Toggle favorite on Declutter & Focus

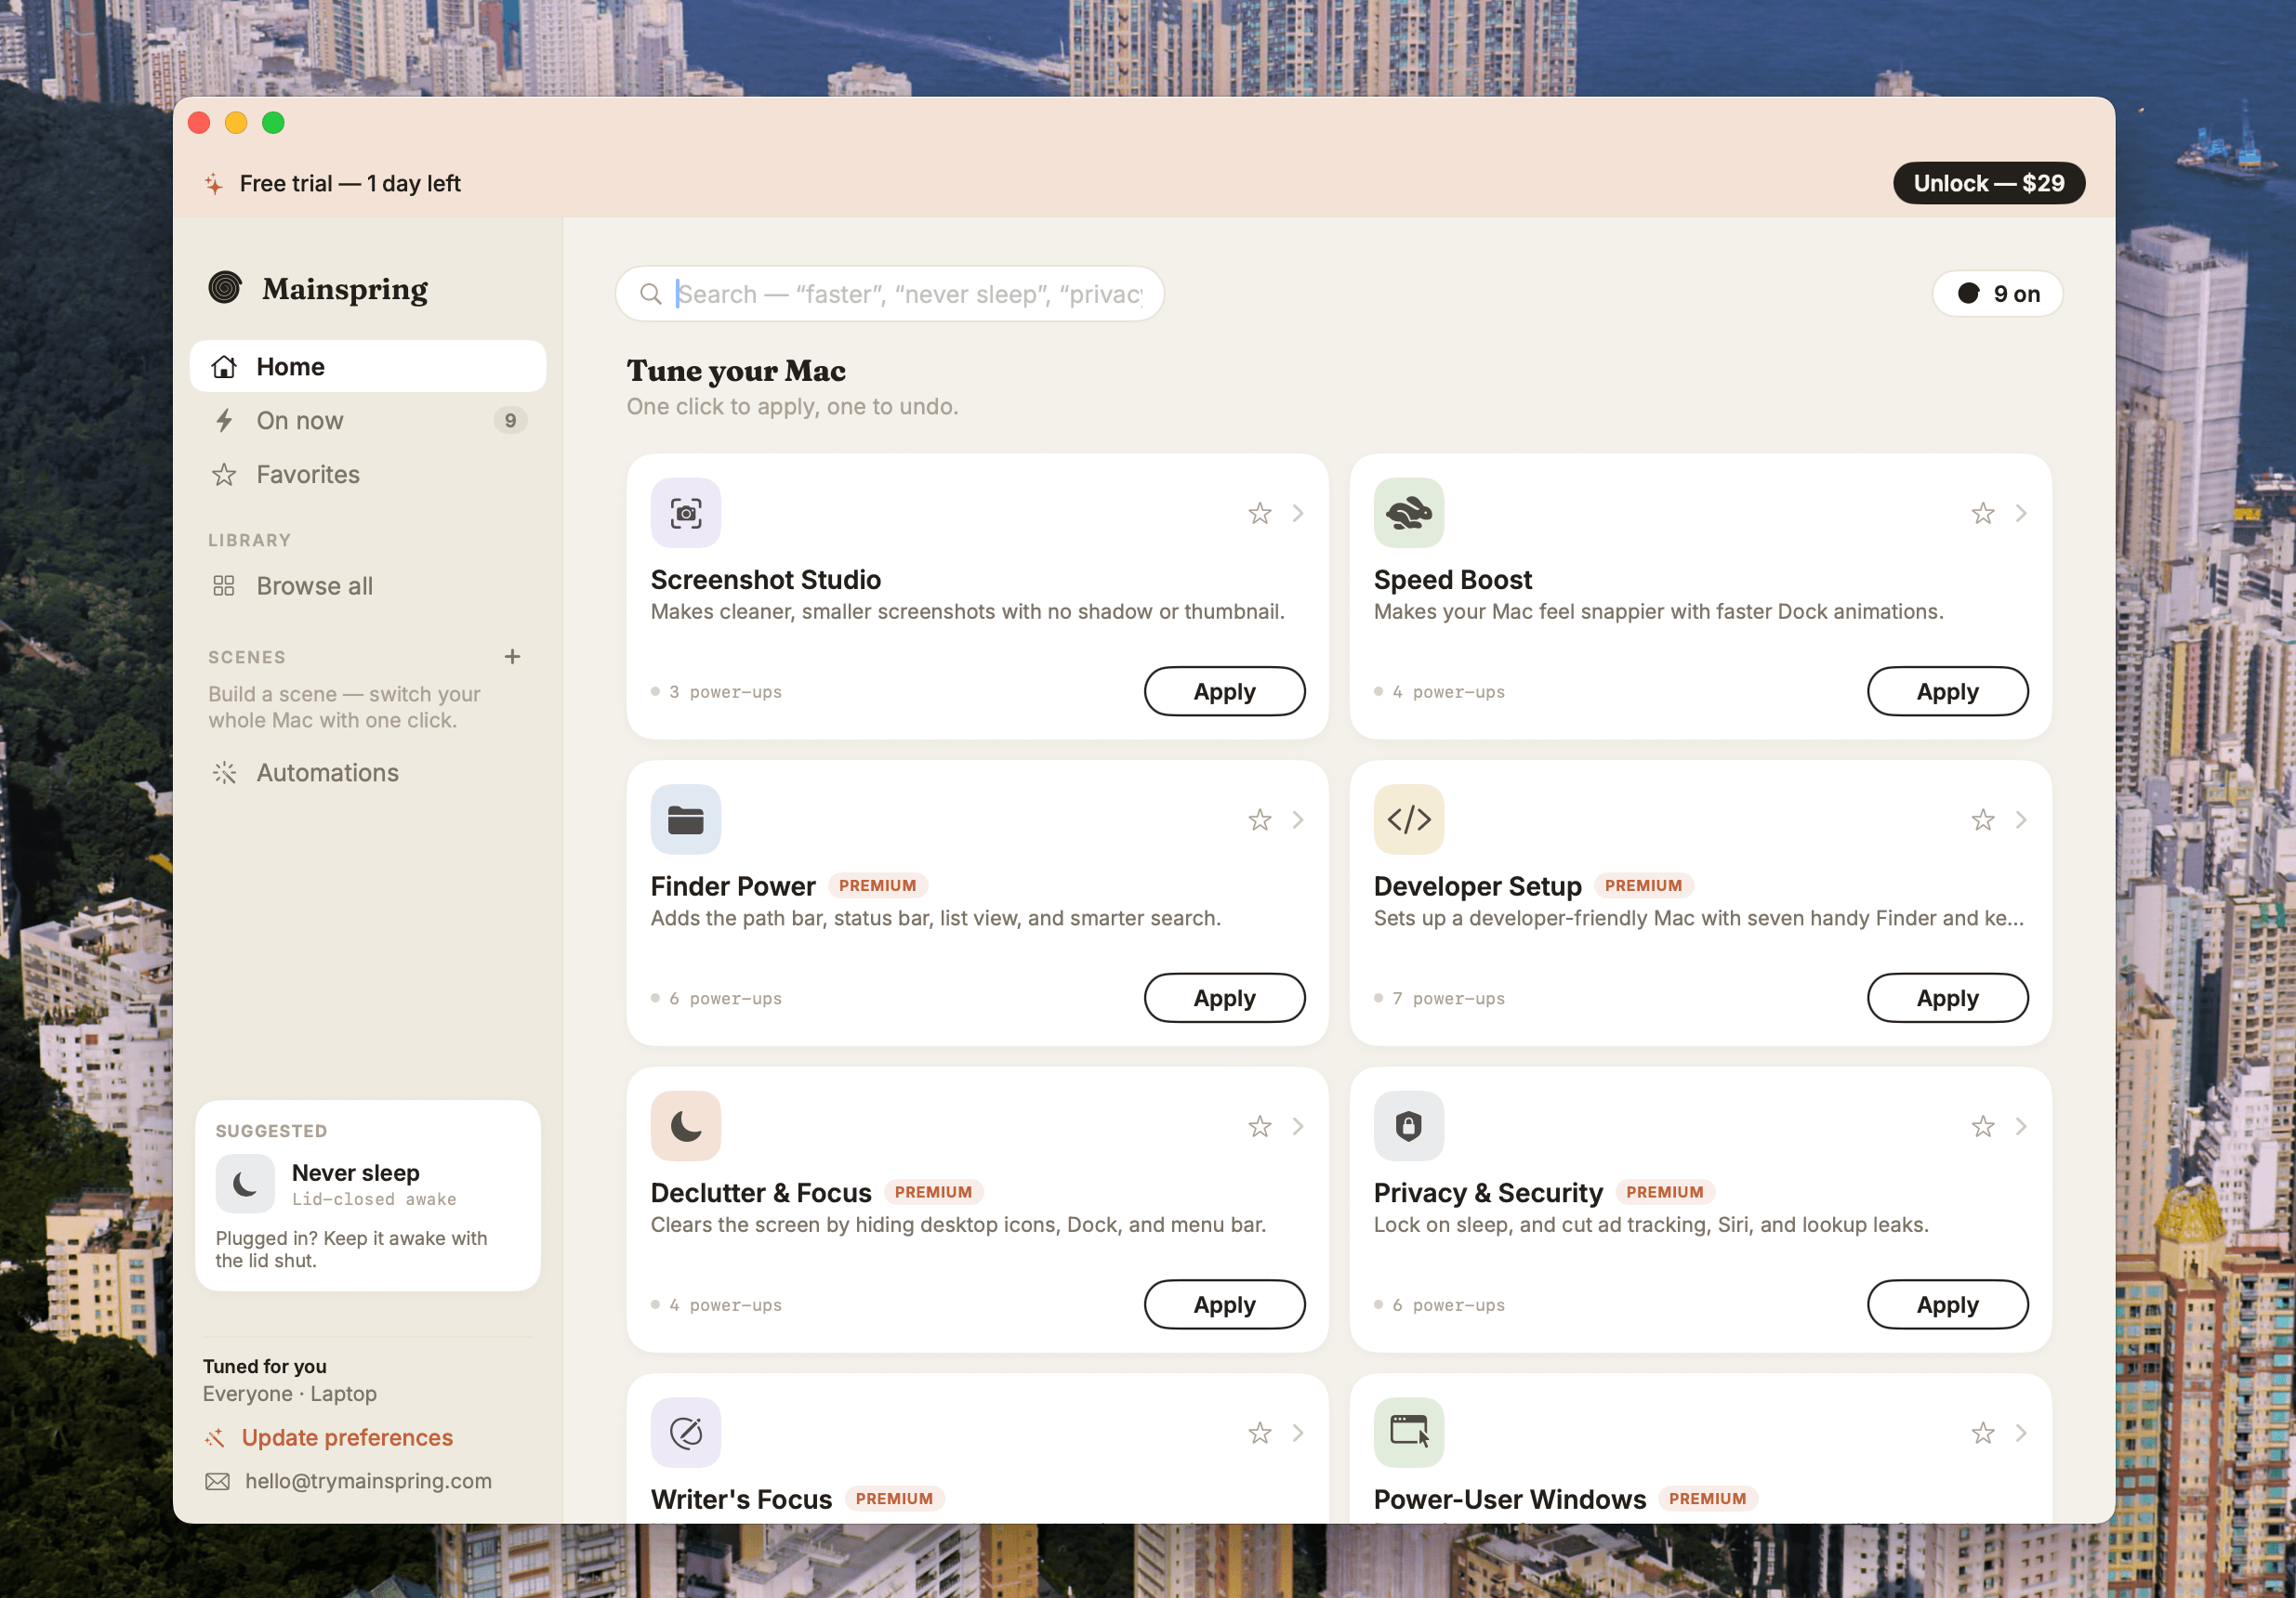click(1259, 1127)
